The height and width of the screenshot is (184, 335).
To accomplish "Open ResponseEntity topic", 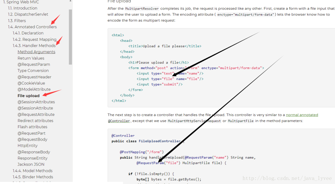I will (x=33, y=158).
